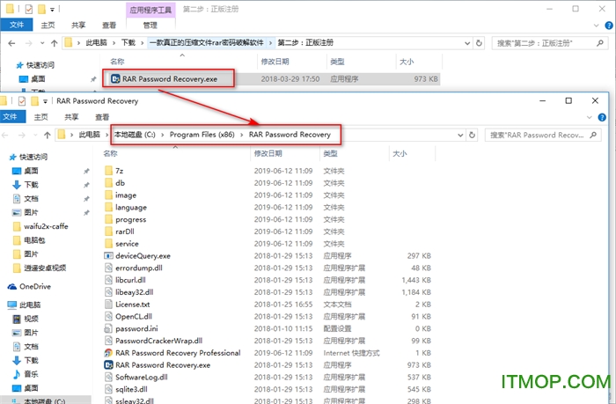Sort by 大小 column in front window
Image resolution: width=616 pixels, height=404 pixels.
coord(400,154)
